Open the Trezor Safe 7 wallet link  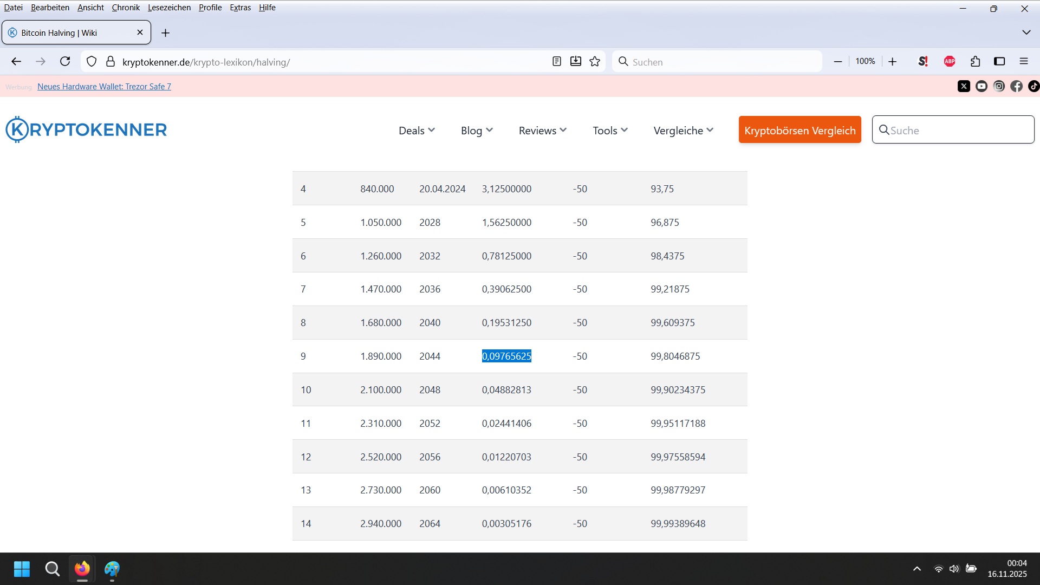coord(104,87)
